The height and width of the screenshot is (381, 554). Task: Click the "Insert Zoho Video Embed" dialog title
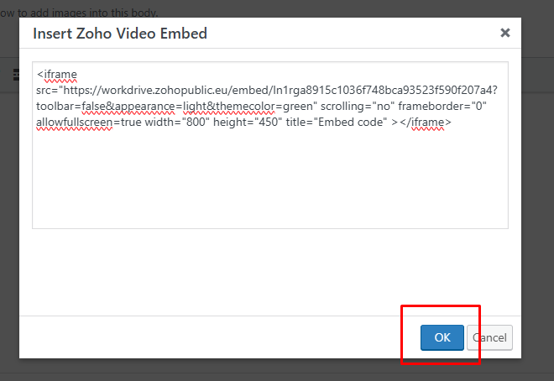119,34
